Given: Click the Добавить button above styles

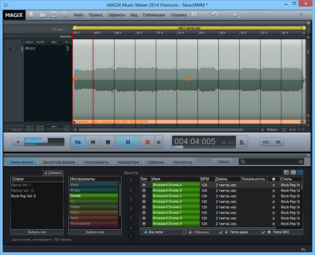Looking at the screenshot, I should [52, 173].
